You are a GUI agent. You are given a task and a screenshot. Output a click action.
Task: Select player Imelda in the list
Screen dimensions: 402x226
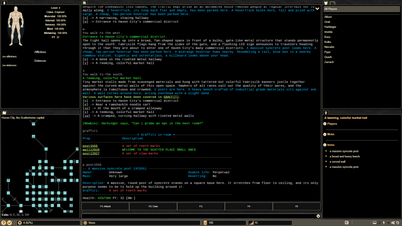coord(328,32)
